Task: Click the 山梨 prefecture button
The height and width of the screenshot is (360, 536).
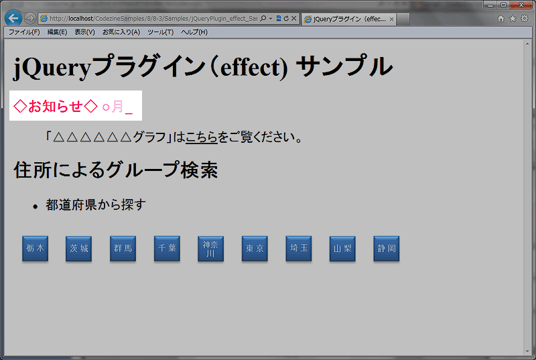Action: point(342,248)
